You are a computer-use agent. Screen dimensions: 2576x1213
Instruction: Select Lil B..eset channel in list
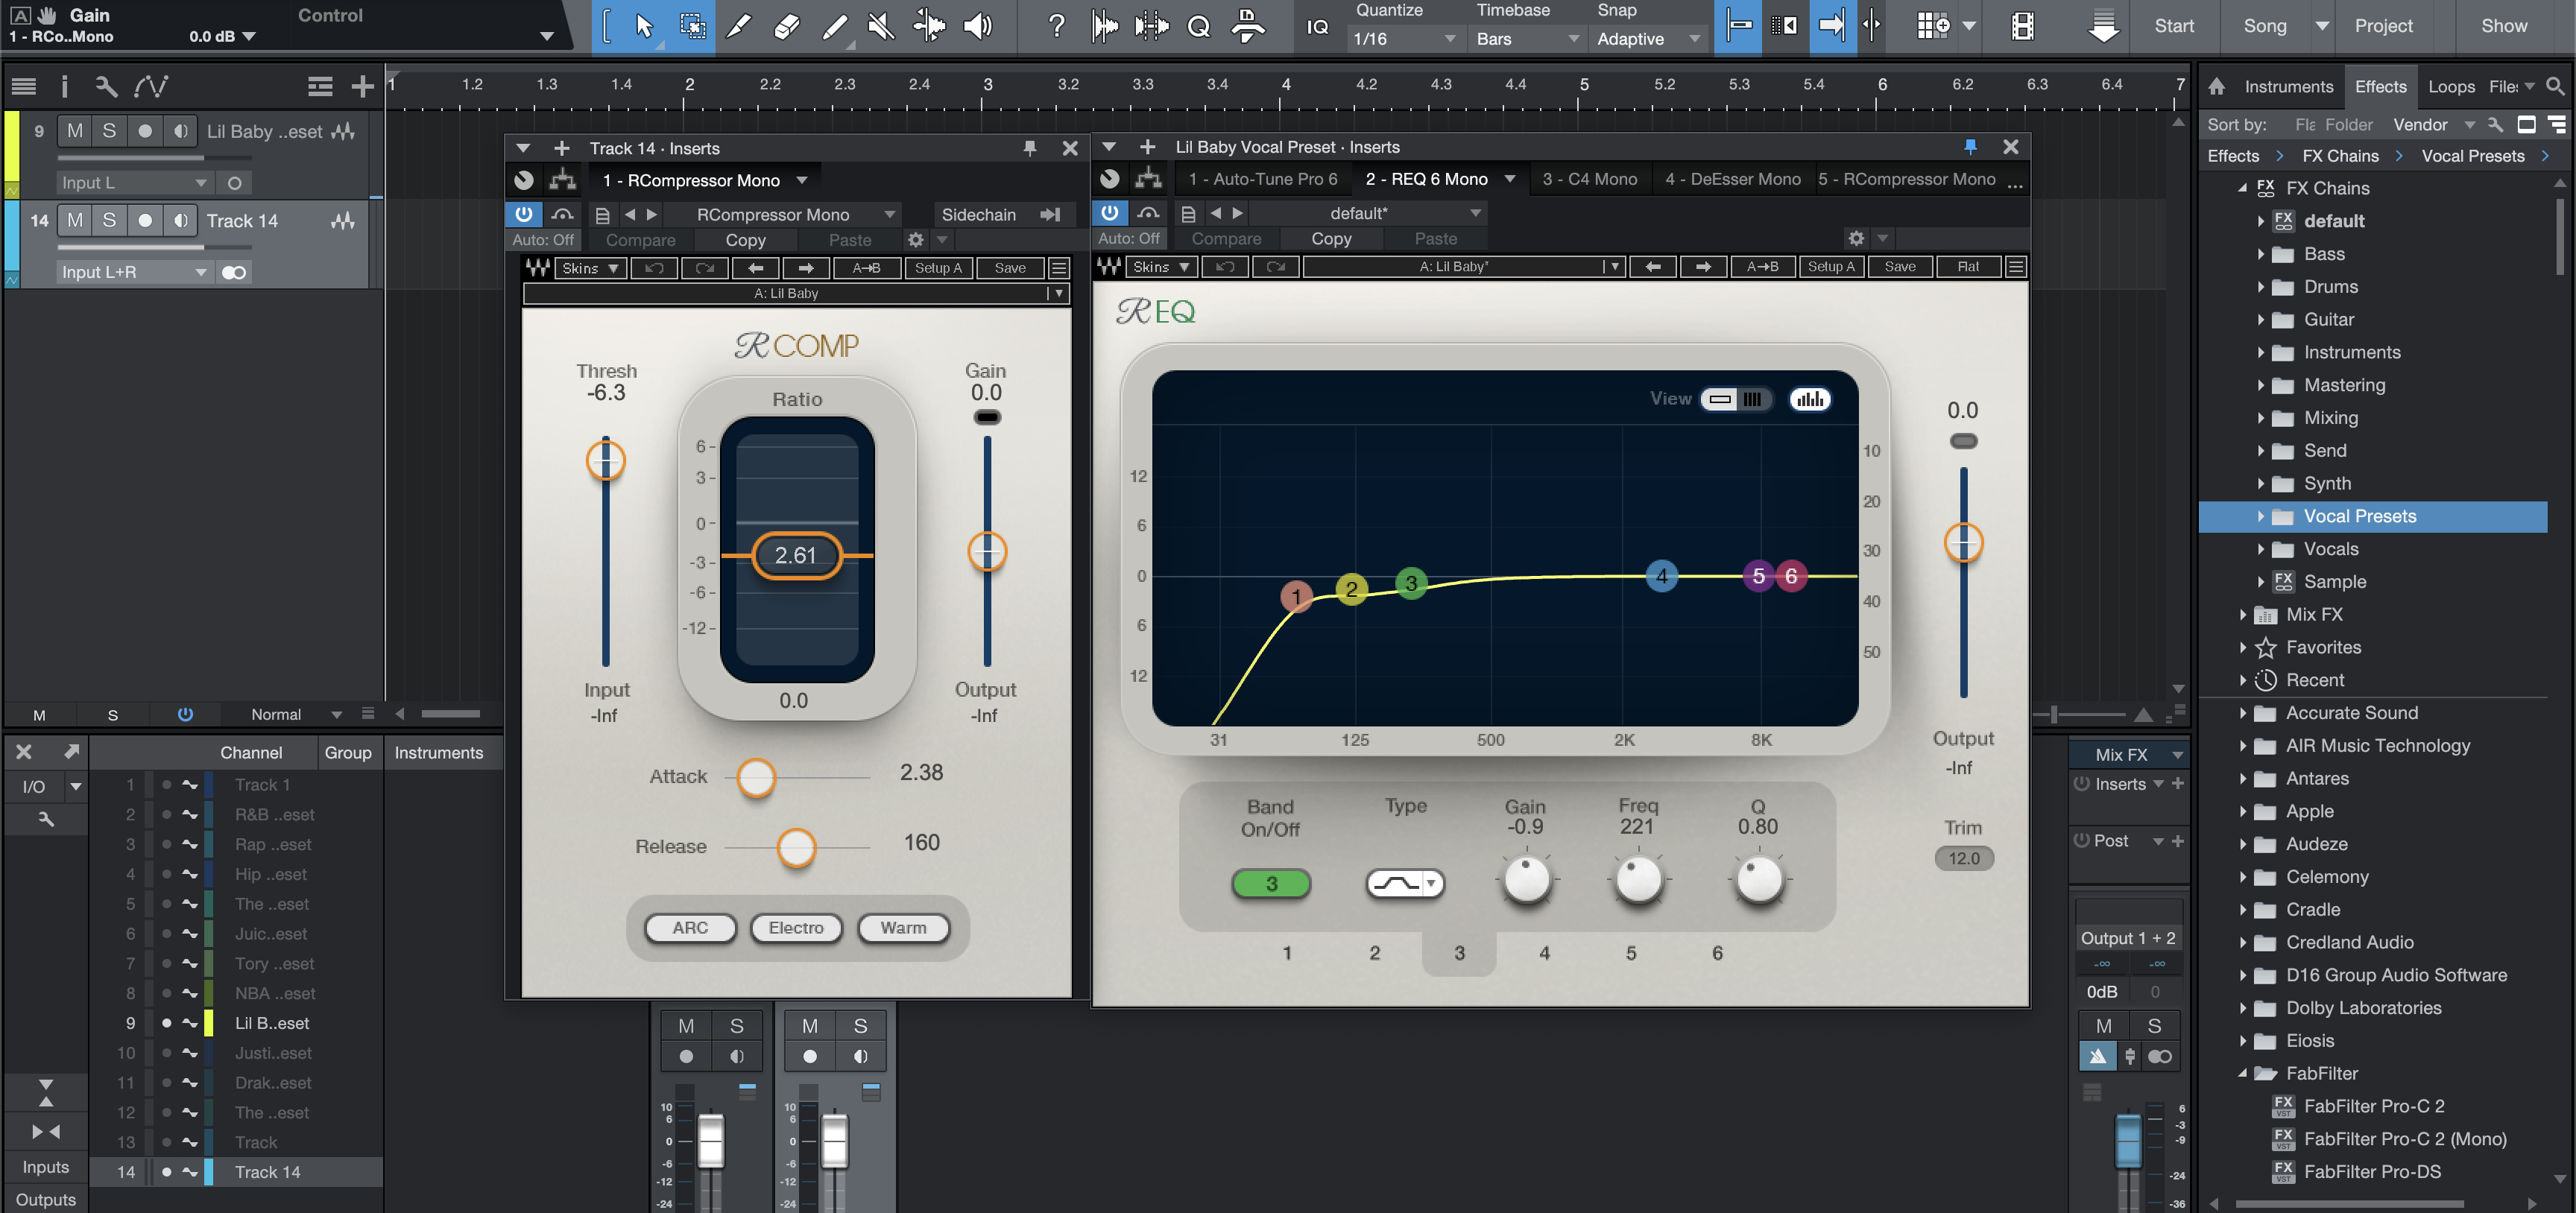click(272, 1023)
